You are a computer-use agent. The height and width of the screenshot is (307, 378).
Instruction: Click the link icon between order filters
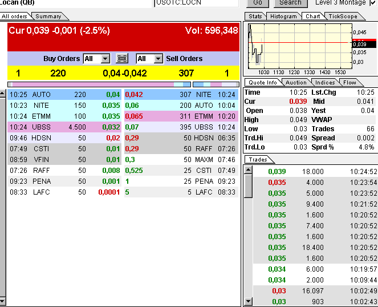pyautogui.click(x=121, y=58)
